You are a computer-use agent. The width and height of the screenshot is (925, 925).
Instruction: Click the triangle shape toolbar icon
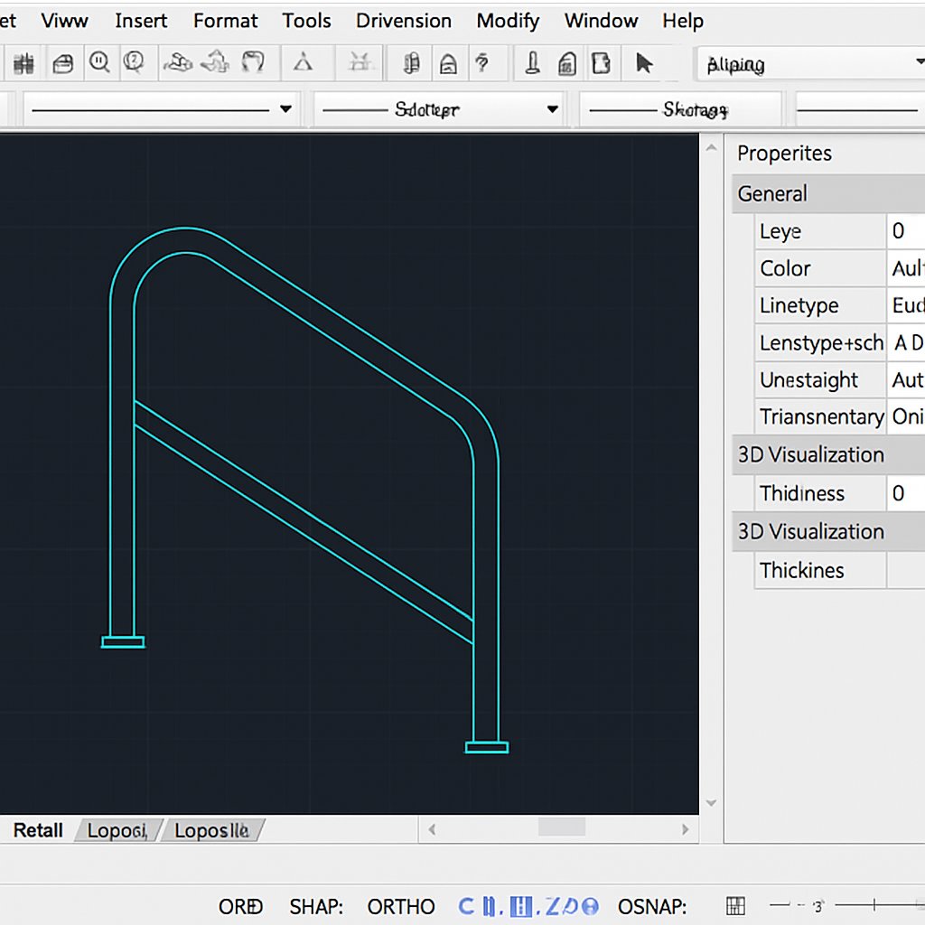coord(303,63)
